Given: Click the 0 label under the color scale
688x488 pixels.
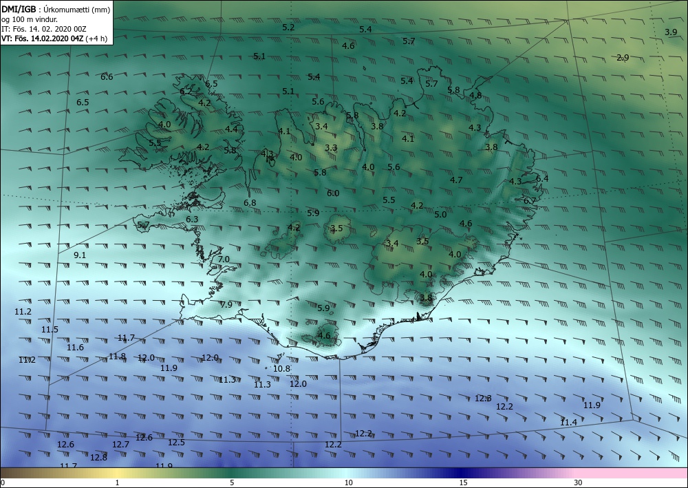Looking at the screenshot, I should pyautogui.click(x=3, y=482).
